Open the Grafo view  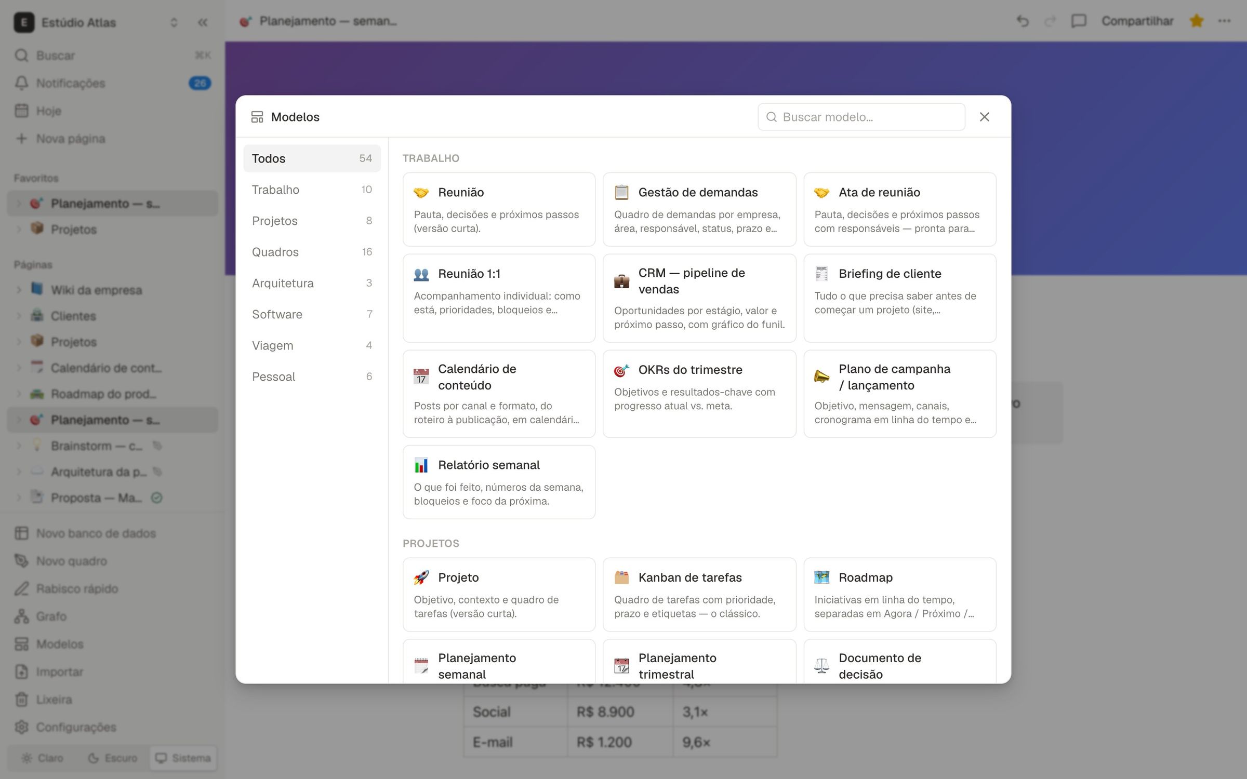[112, 616]
